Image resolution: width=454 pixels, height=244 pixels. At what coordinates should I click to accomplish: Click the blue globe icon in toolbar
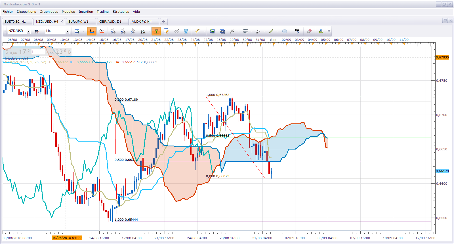tap(186, 31)
